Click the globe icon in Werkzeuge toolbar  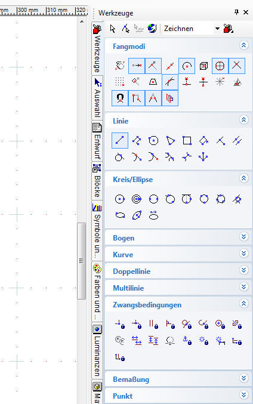(152, 28)
